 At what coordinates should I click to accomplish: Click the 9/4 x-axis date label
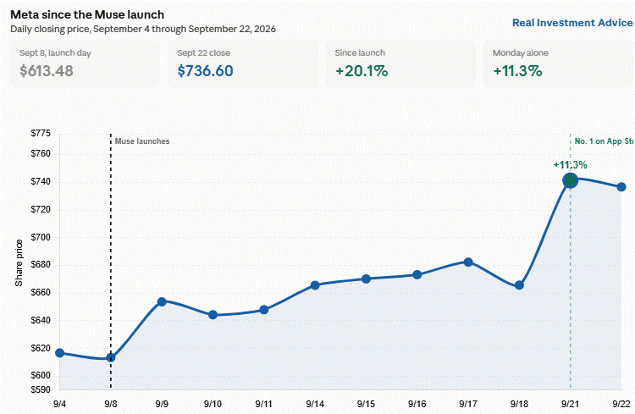coord(59,404)
